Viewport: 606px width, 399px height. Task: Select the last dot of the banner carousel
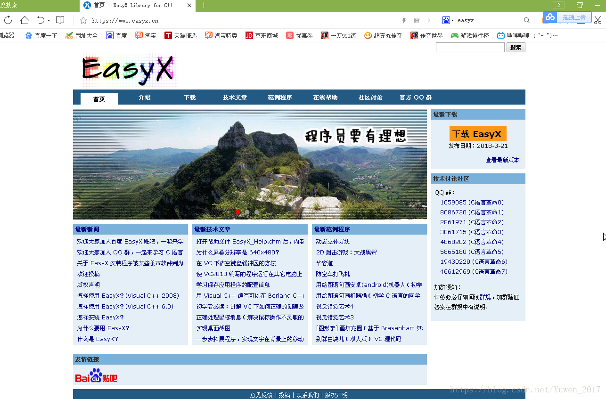pyautogui.click(x=257, y=212)
